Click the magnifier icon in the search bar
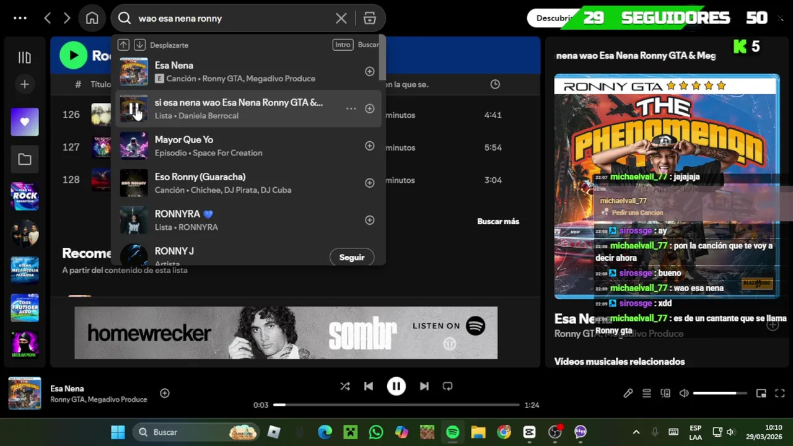This screenshot has width=793, height=446. [x=125, y=18]
